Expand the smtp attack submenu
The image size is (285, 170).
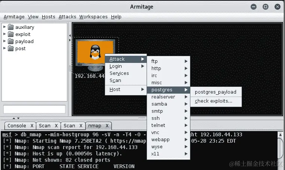click(168, 111)
